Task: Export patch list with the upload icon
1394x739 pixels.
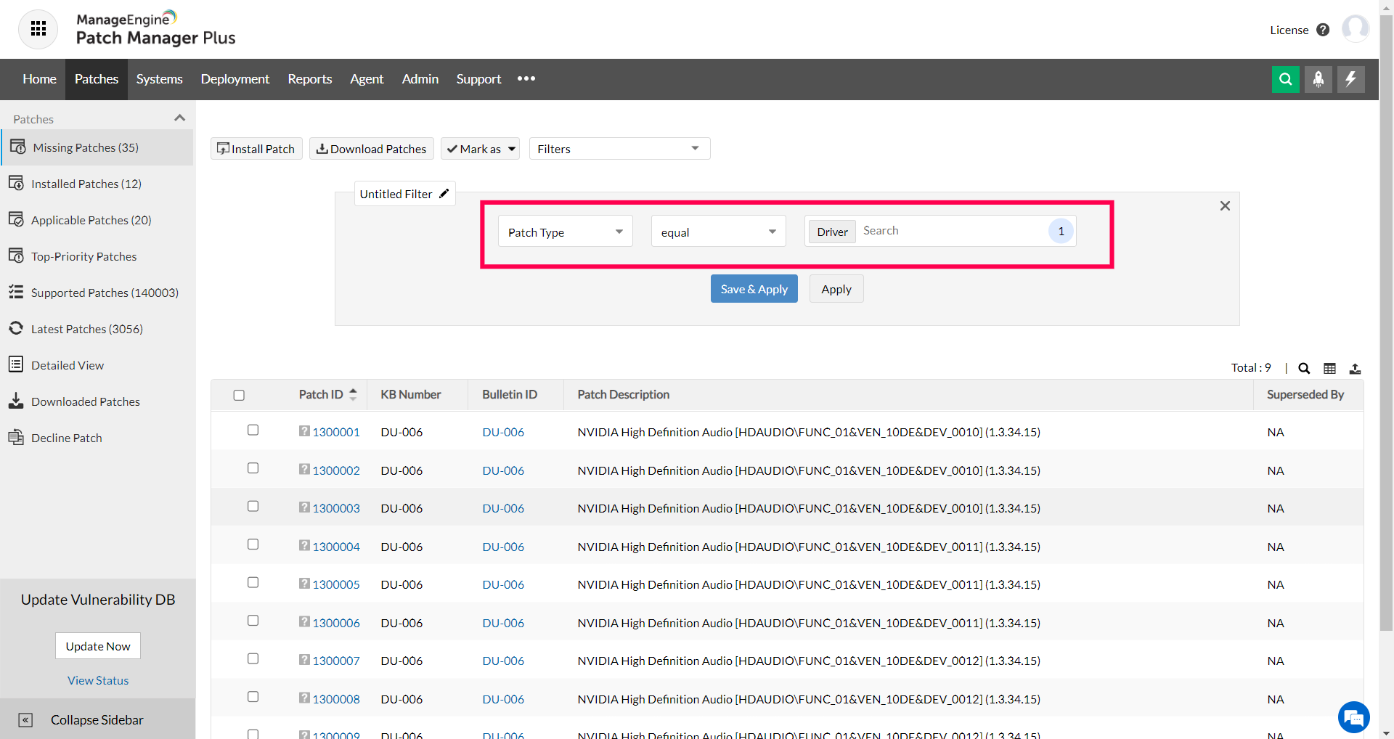Action: 1356,368
